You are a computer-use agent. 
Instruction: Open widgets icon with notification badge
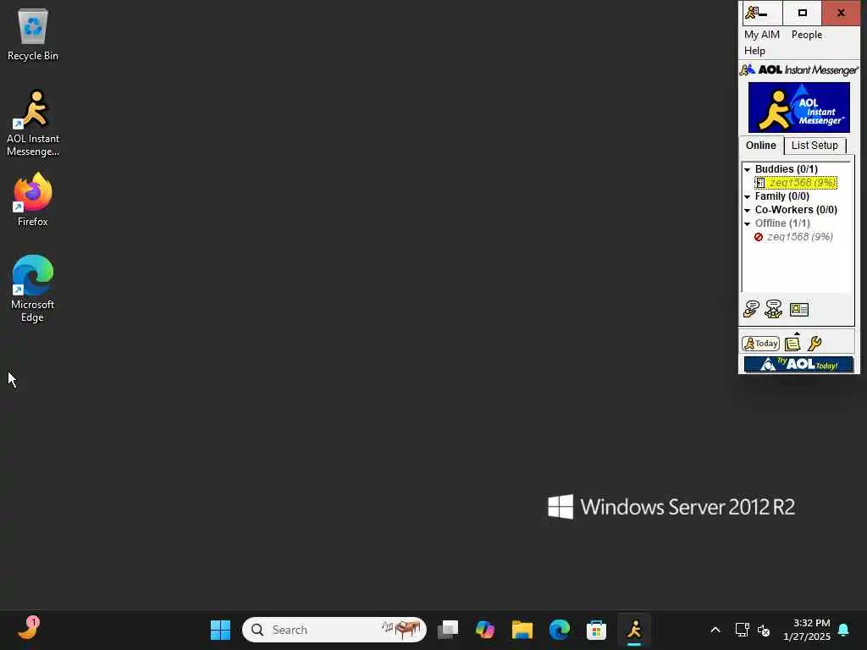[x=28, y=629]
